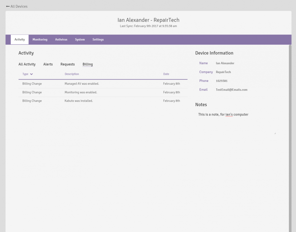
Task: Open the Requests activity filter
Action: tap(67, 64)
